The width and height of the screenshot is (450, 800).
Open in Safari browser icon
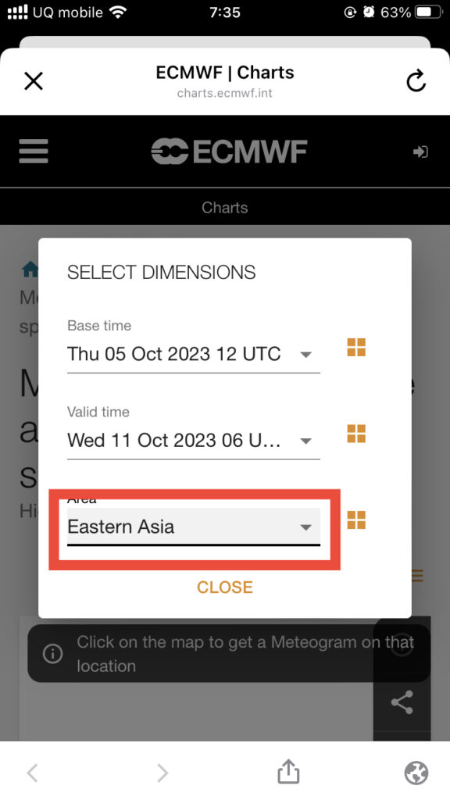point(416,773)
